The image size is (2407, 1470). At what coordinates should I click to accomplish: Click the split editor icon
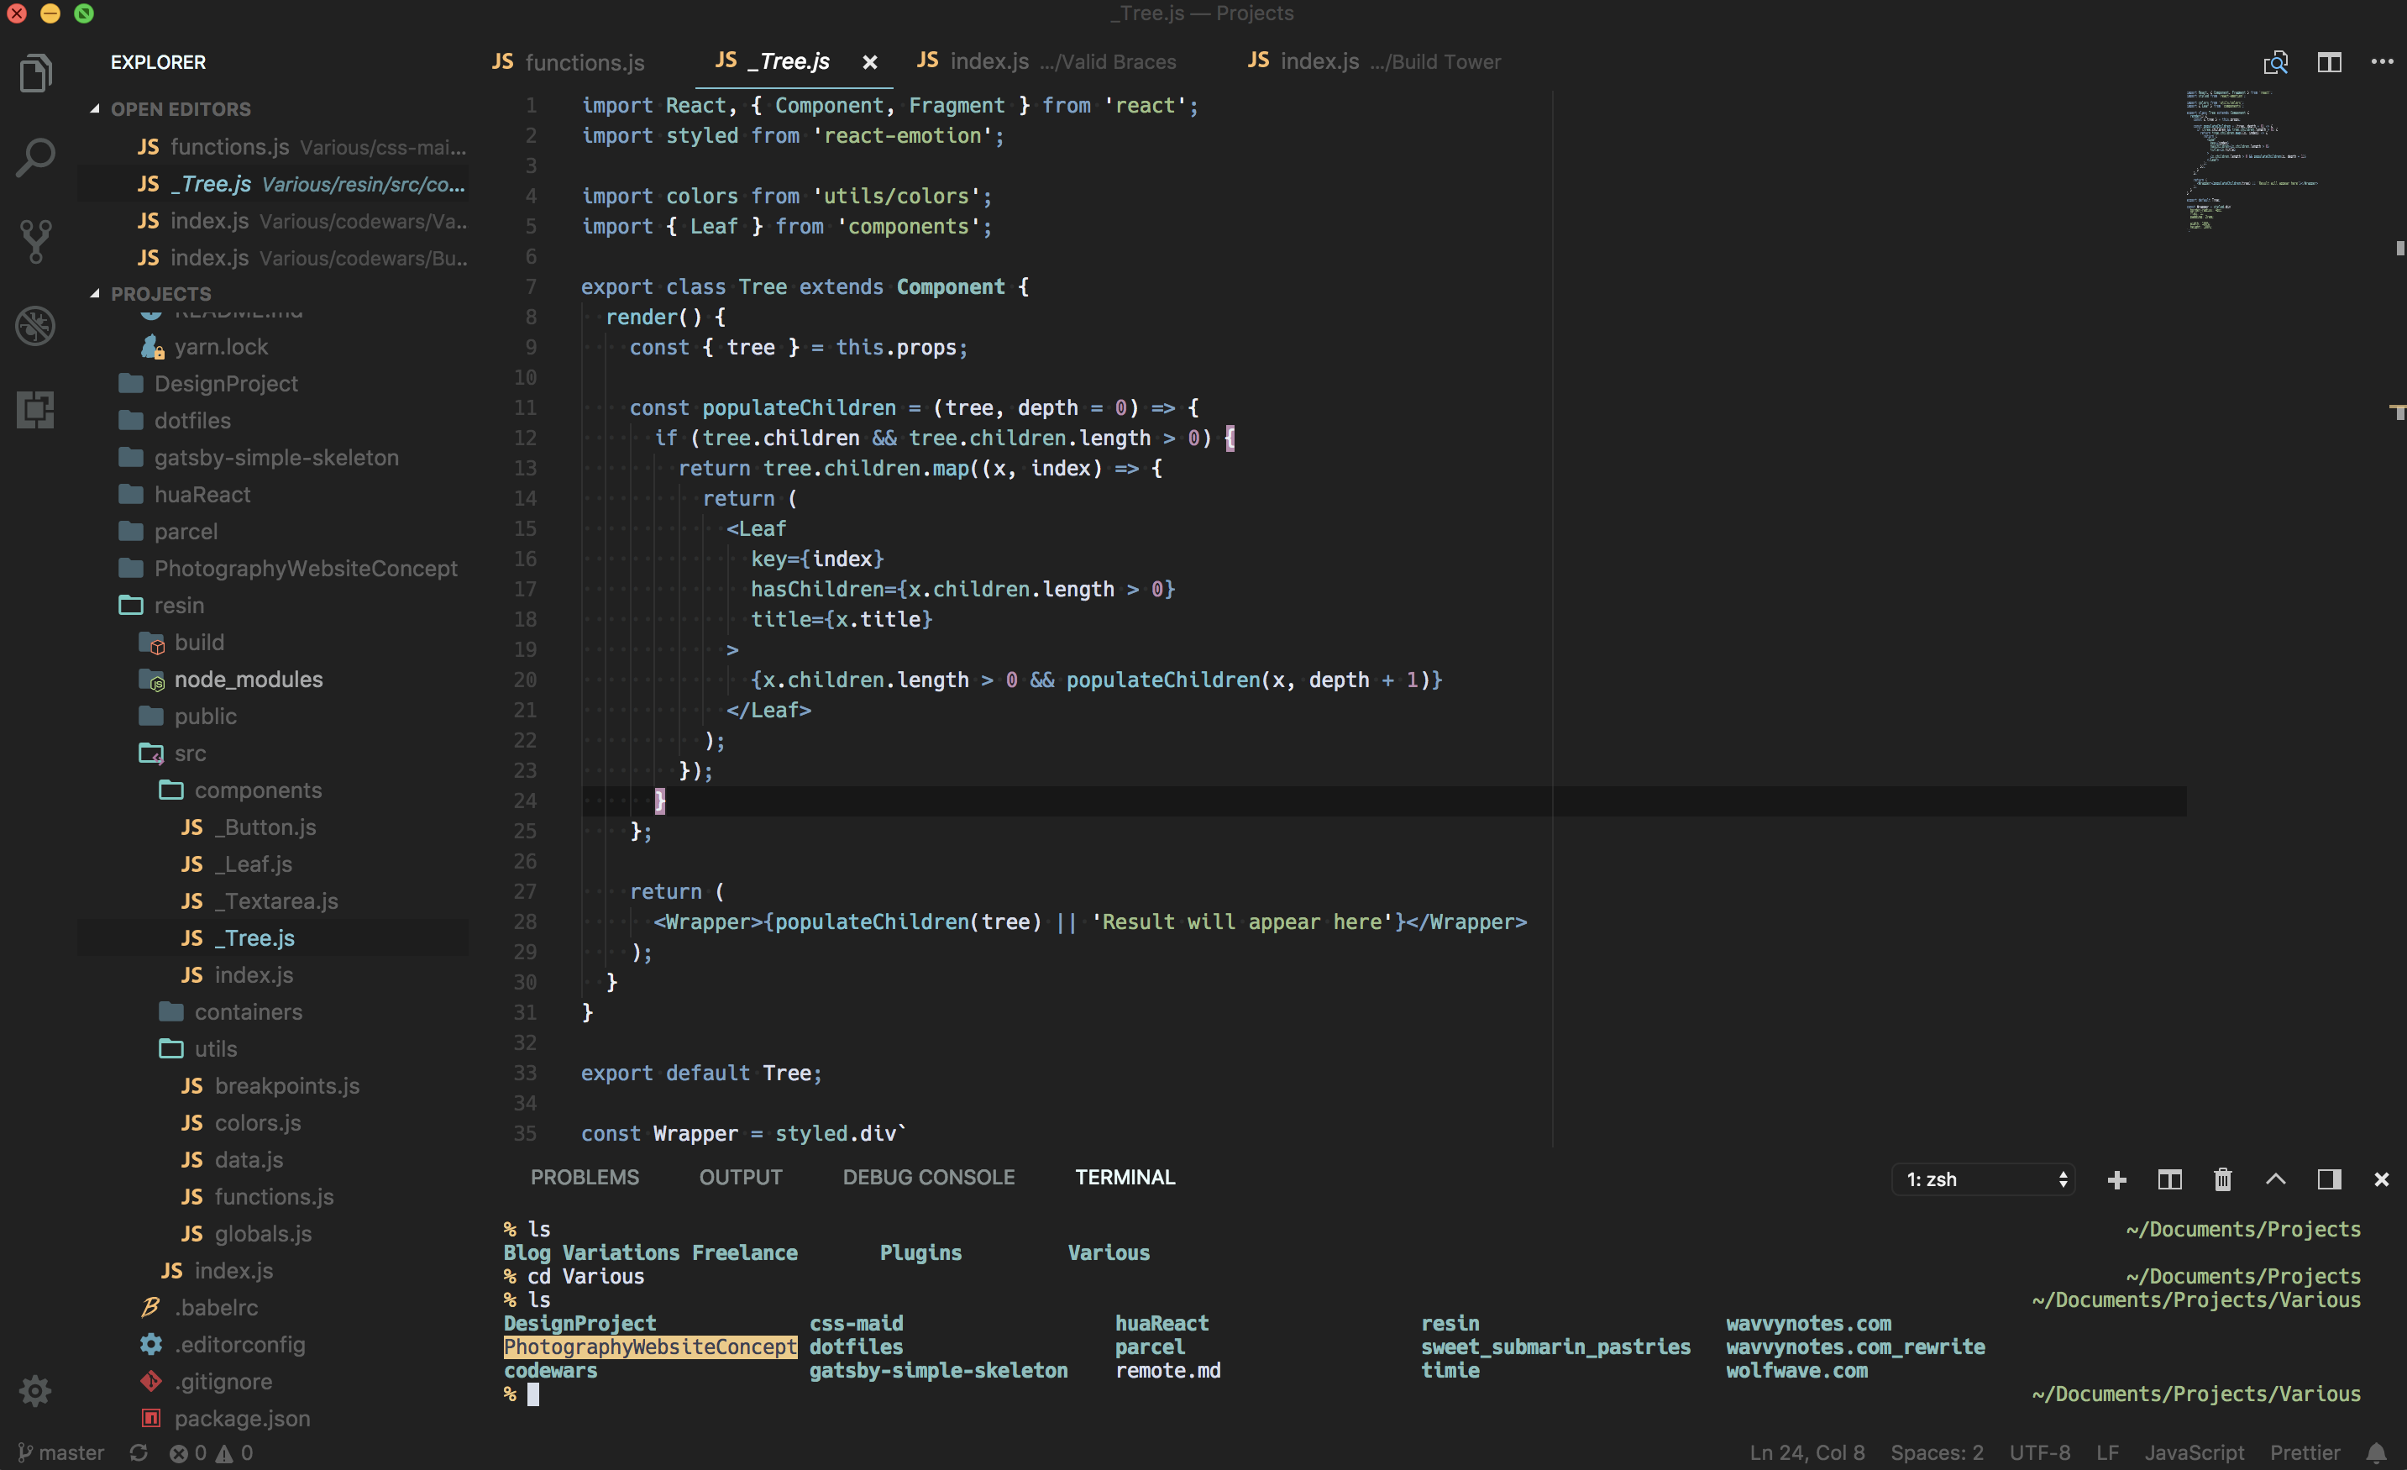(2329, 62)
